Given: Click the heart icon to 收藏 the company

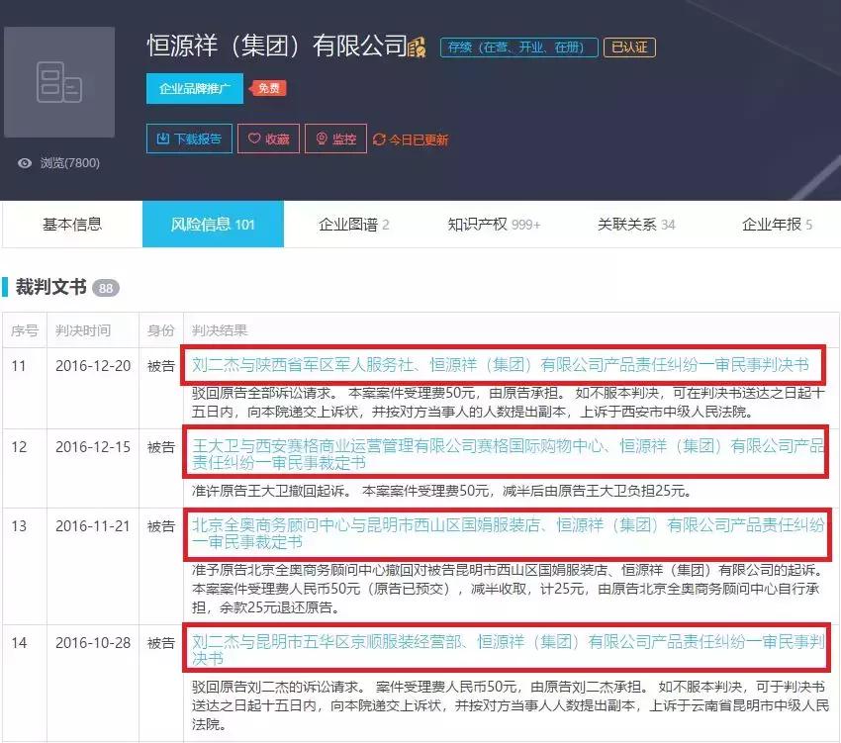Looking at the screenshot, I should tap(253, 138).
